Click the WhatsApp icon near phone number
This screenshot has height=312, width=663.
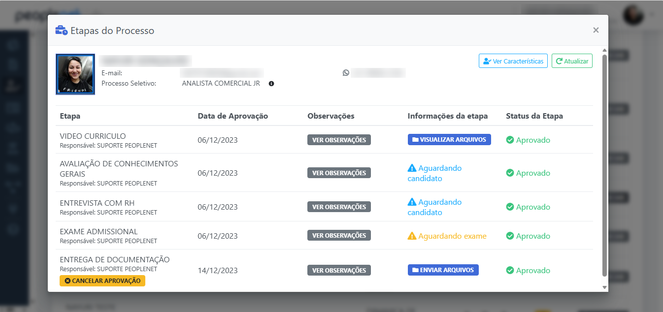(x=346, y=73)
